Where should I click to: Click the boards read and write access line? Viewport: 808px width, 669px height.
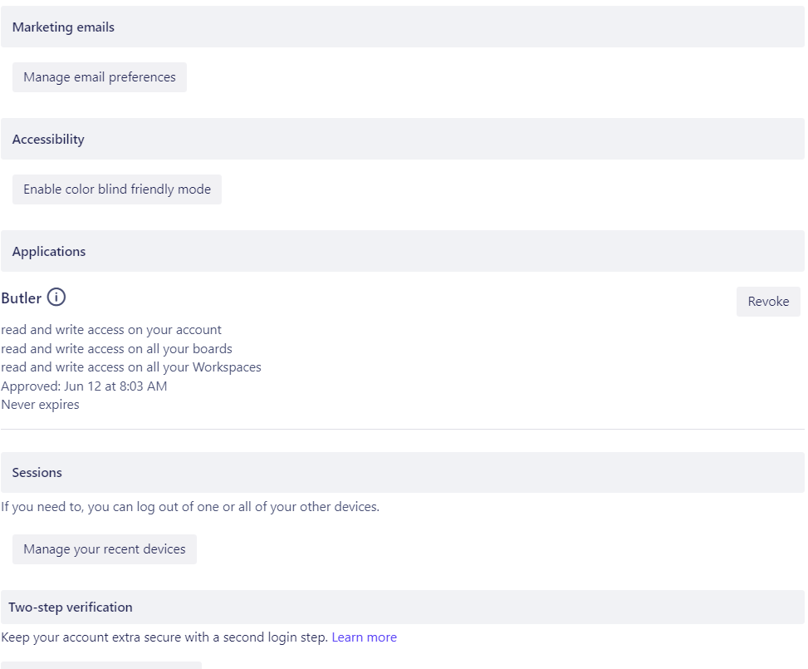click(116, 348)
